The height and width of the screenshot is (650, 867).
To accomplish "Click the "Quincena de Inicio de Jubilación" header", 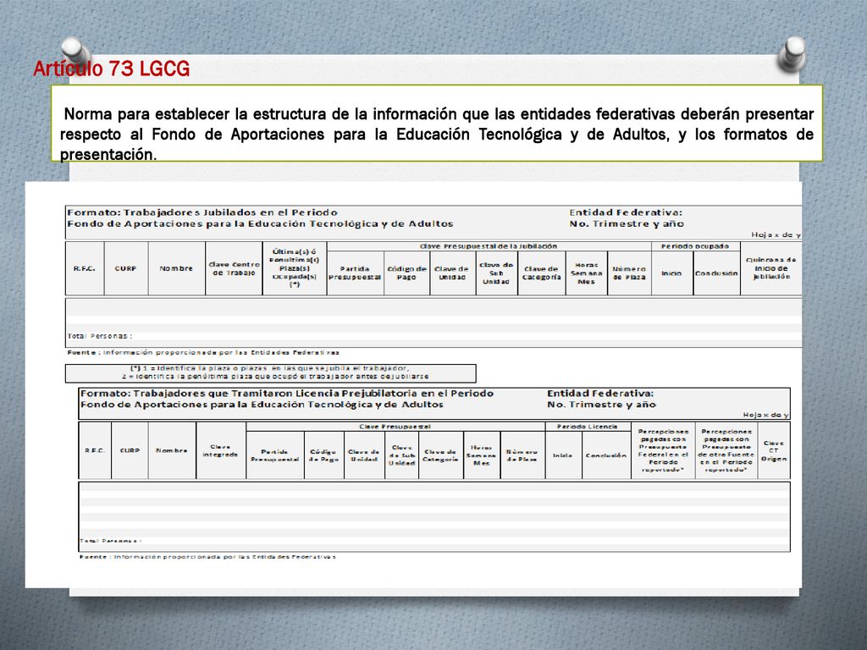I will coord(771,268).
